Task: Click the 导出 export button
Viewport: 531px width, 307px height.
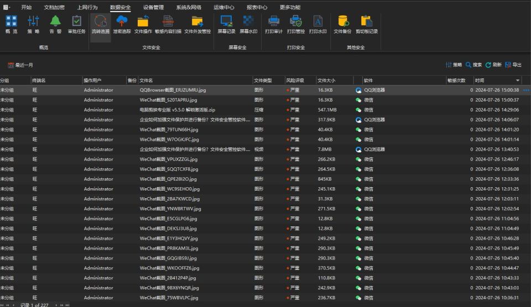Action: [513, 65]
